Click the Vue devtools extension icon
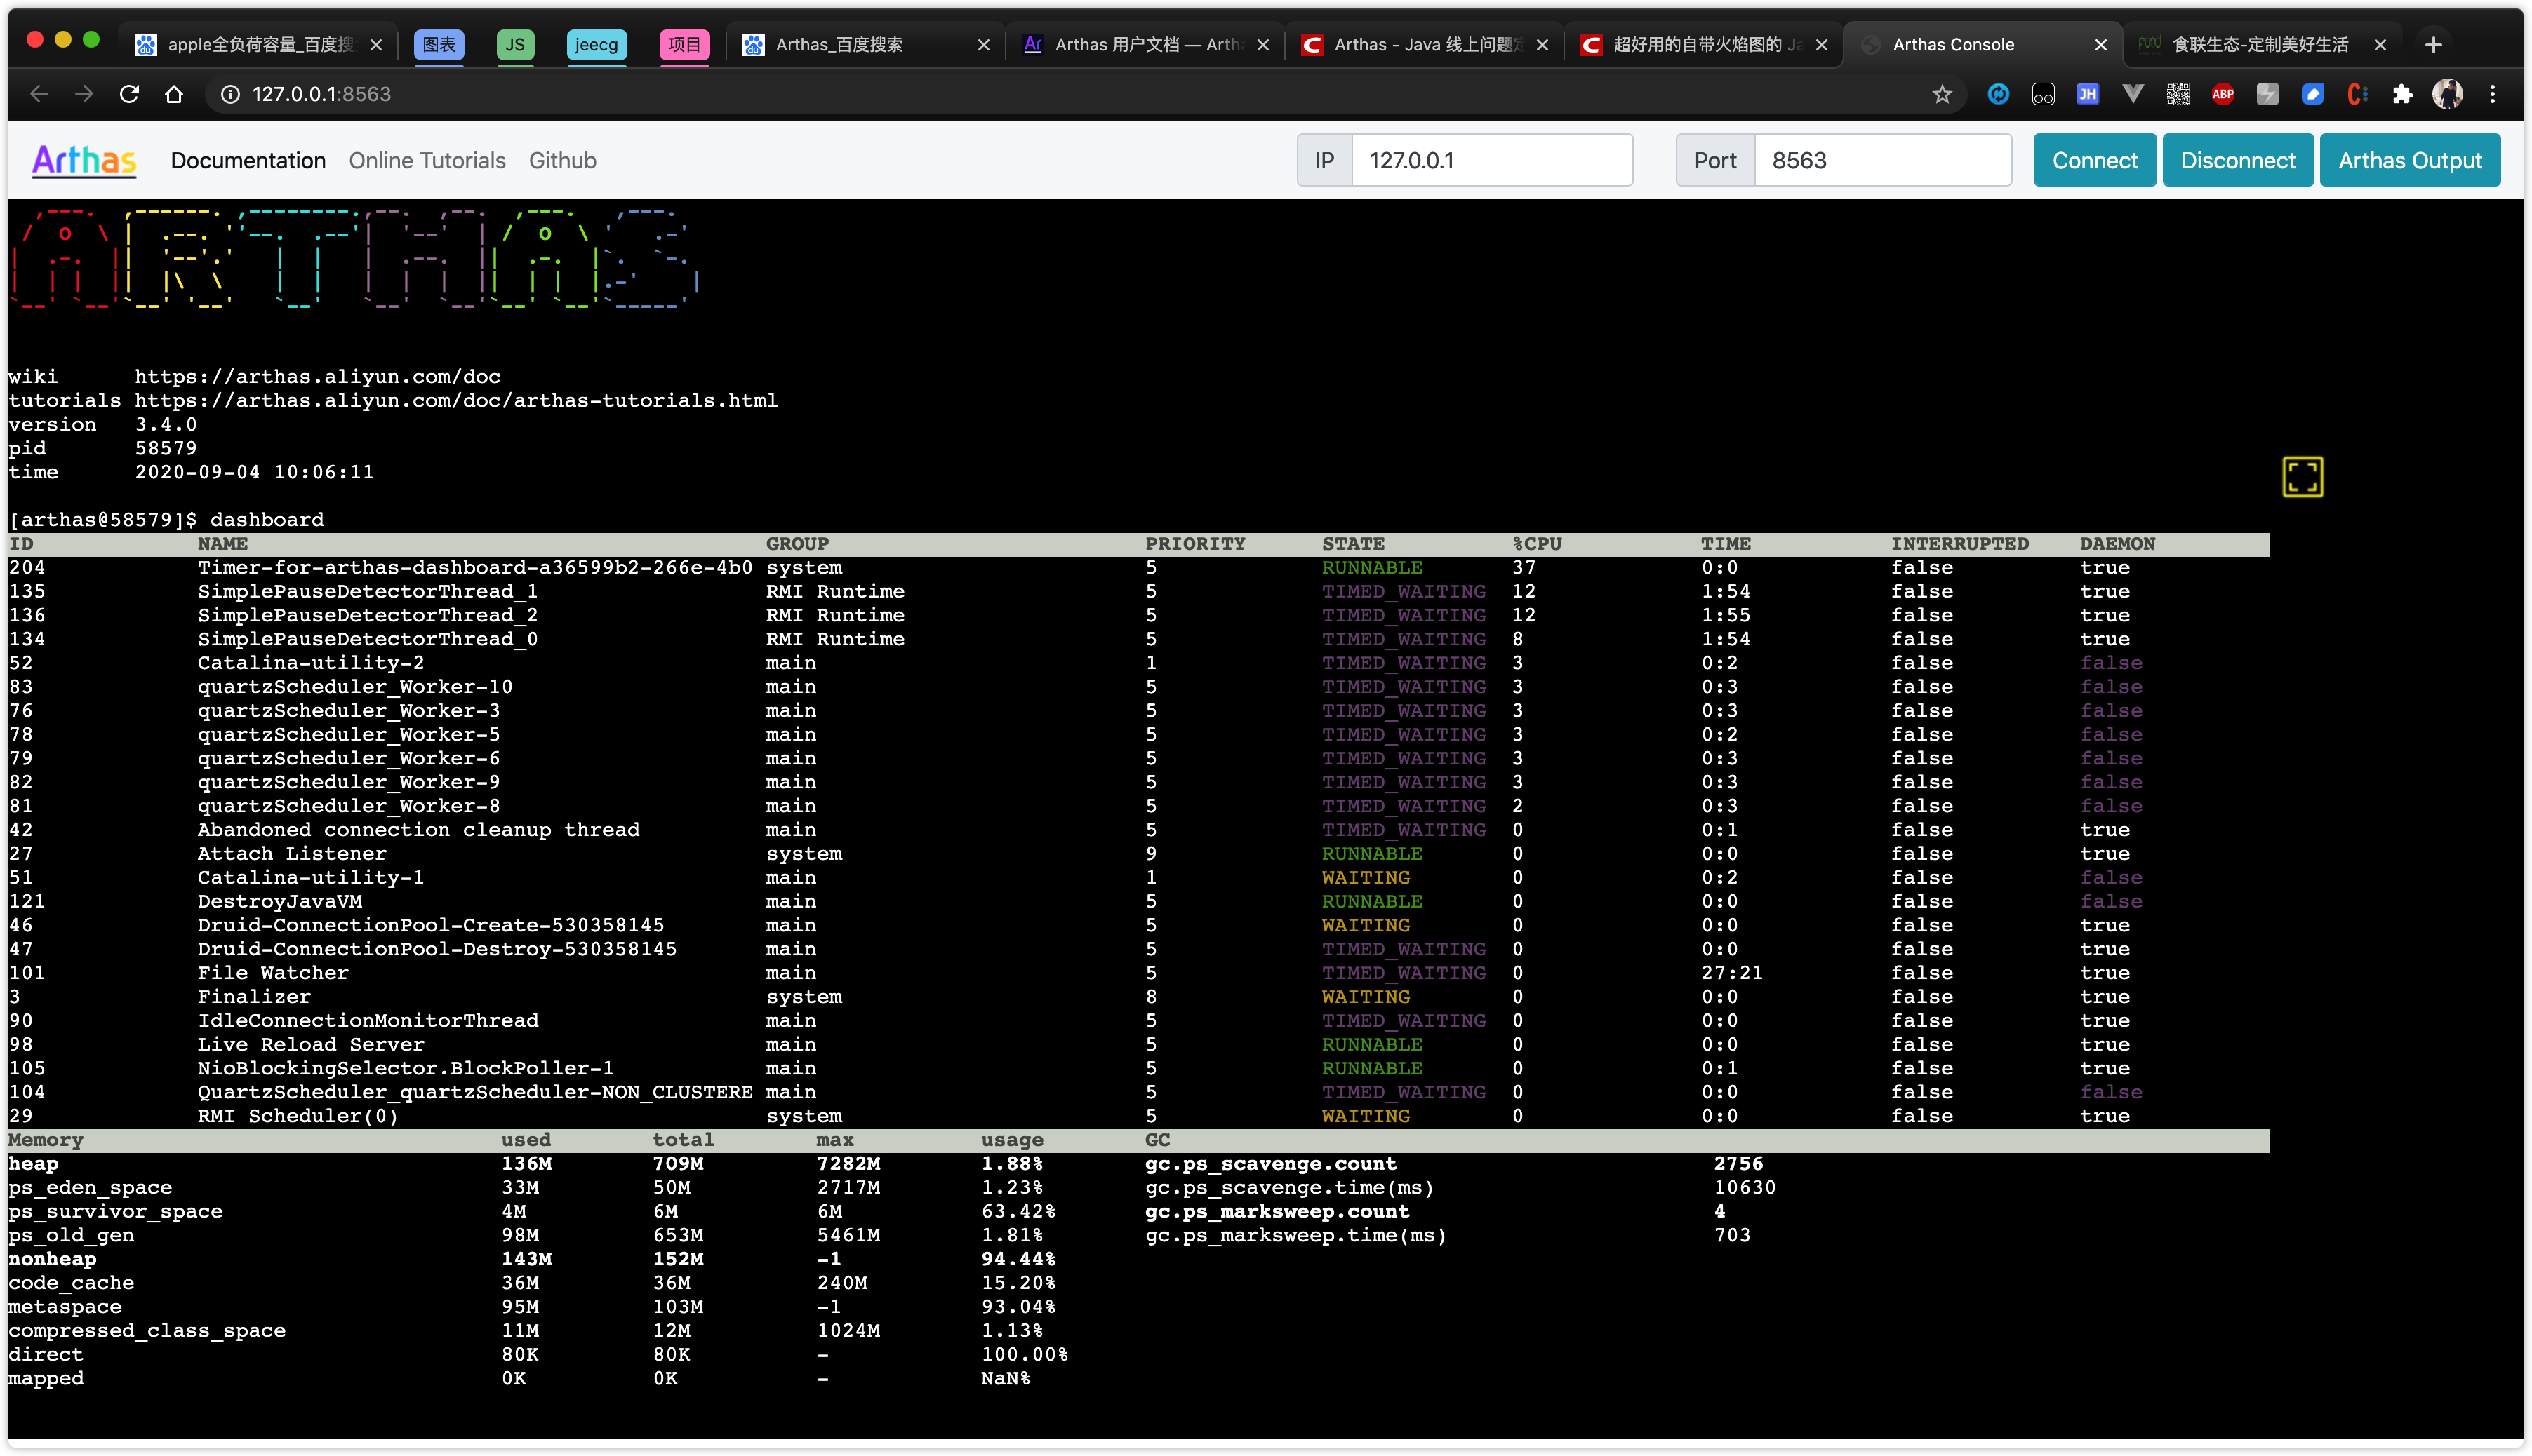2532x1456 pixels. pyautogui.click(x=2133, y=94)
